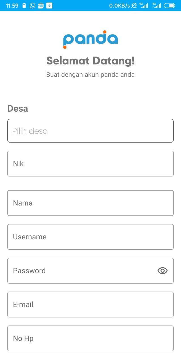Open the Pilih desa dropdown
This screenshot has width=181, height=362.
point(90,131)
